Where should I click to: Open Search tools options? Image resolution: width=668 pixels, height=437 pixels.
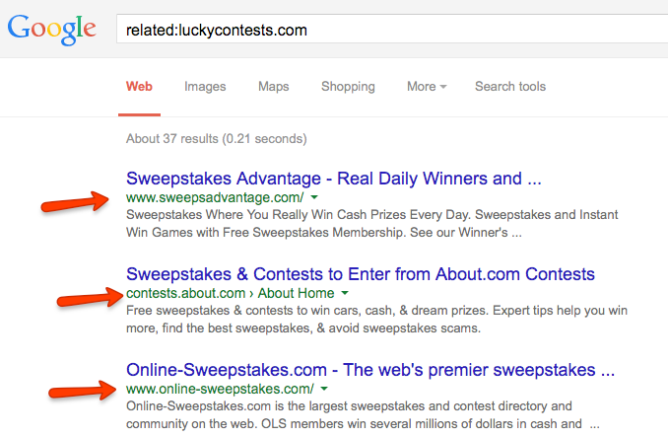point(509,86)
